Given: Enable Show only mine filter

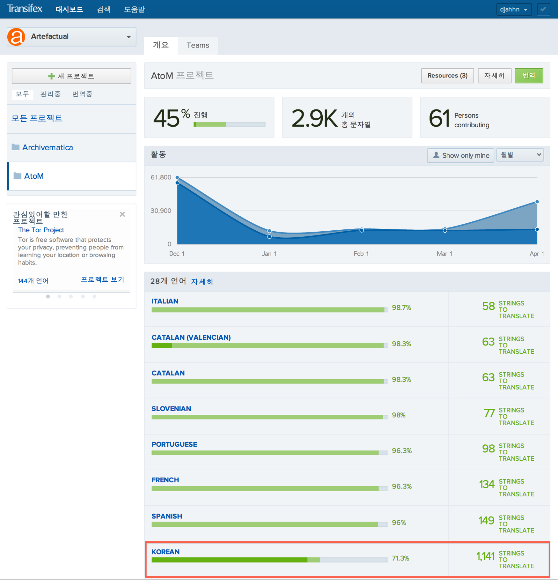Looking at the screenshot, I should 460,155.
